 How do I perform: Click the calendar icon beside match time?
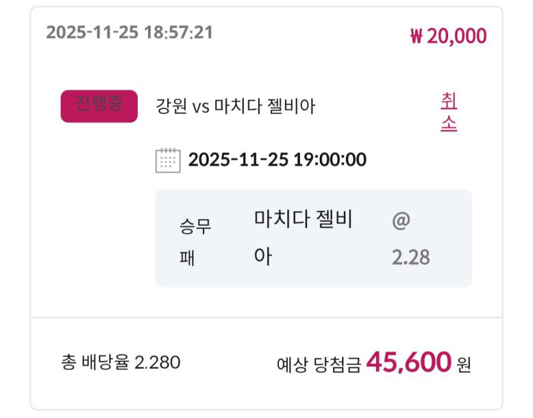[x=168, y=160]
